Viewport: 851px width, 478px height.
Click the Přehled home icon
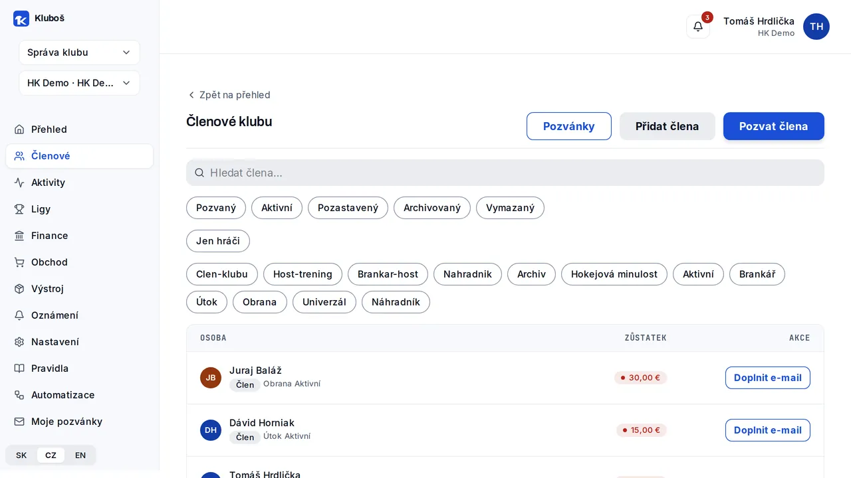pyautogui.click(x=19, y=129)
